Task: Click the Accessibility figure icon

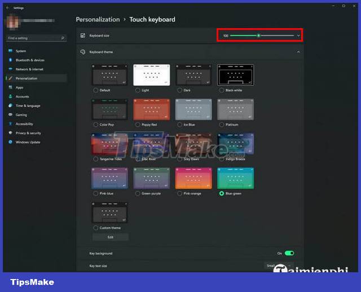Action: pos(10,124)
